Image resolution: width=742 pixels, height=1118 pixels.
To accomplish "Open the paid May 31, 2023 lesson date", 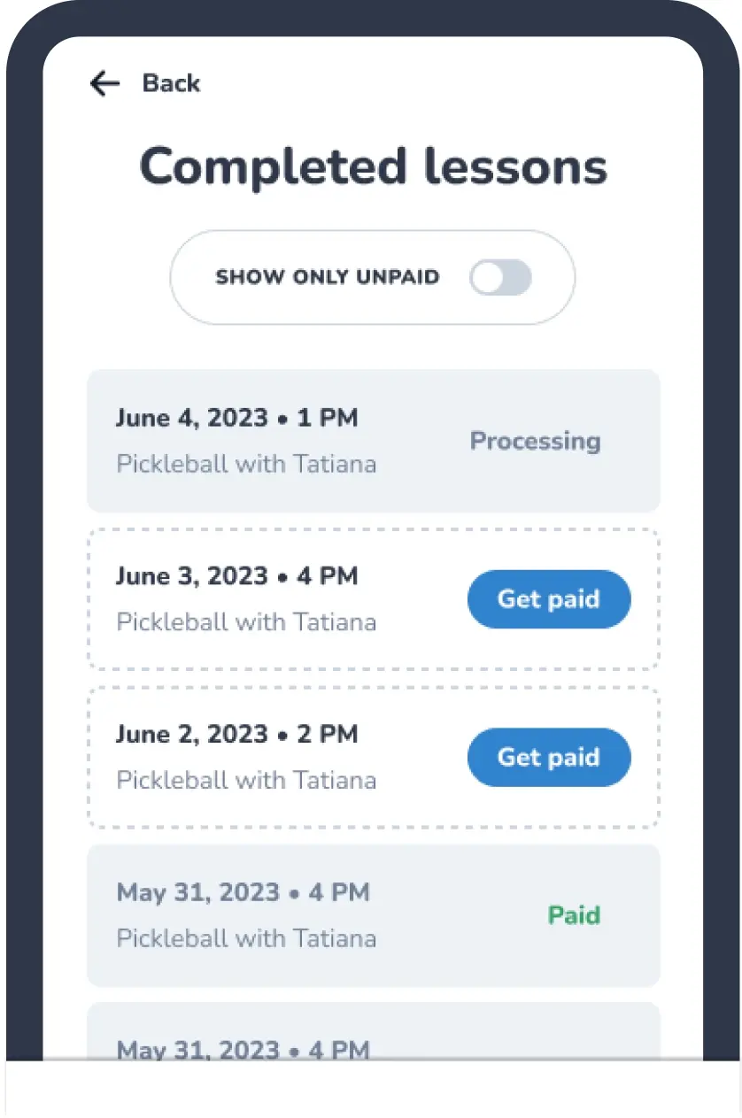I will (243, 892).
